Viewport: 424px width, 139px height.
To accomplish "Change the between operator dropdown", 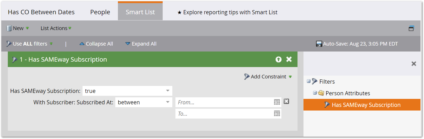I will pyautogui.click(x=144, y=102).
